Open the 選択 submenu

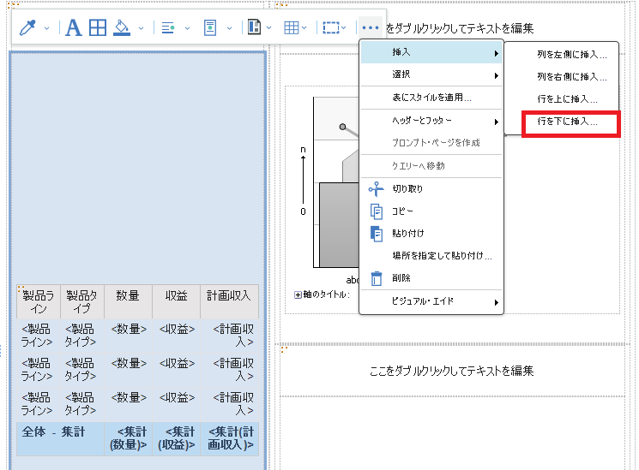(x=431, y=74)
